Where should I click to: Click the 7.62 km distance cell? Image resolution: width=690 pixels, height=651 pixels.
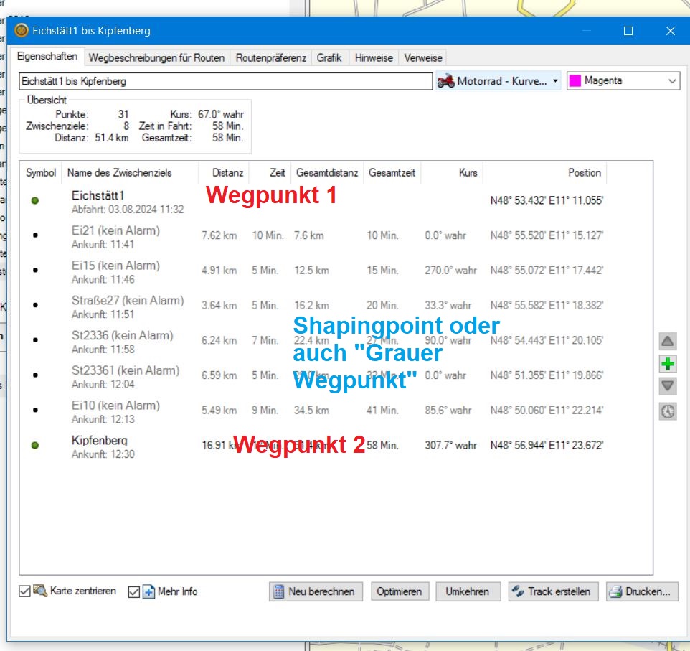pyautogui.click(x=219, y=235)
